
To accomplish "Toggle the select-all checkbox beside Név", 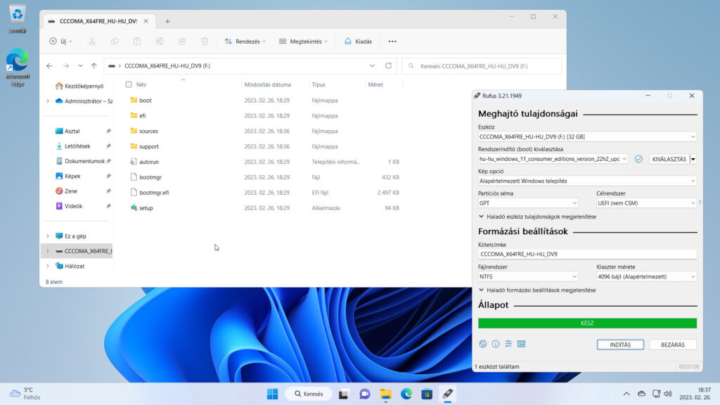I will point(129,84).
